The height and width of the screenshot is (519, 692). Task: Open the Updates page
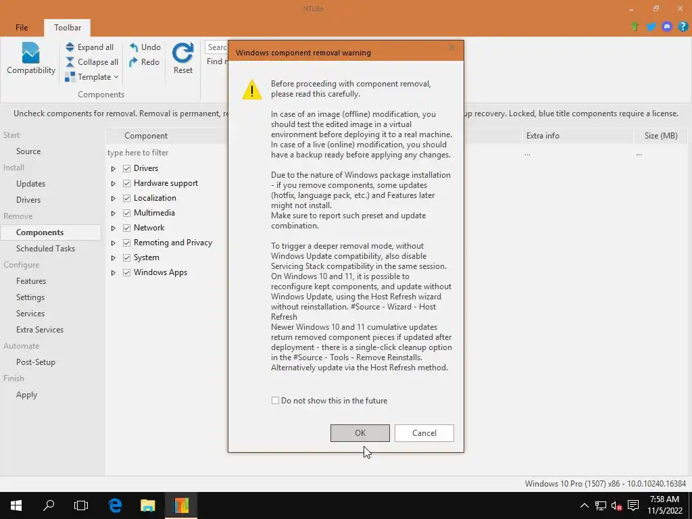click(30, 184)
